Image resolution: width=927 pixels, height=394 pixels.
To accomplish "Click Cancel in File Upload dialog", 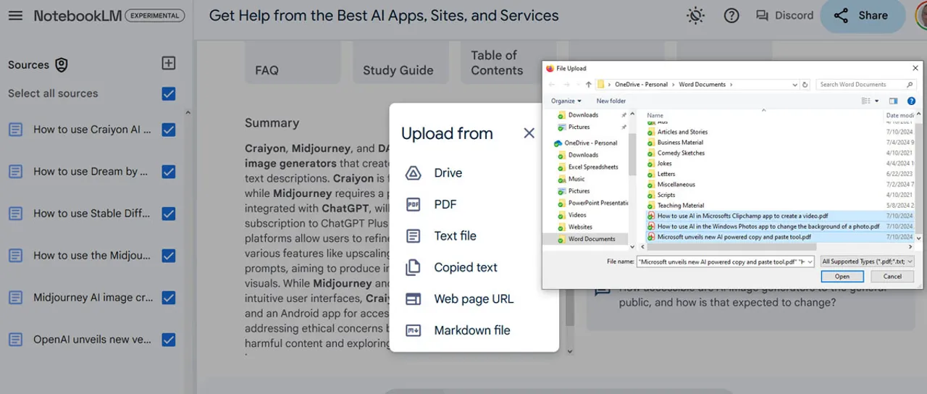I will tap(892, 276).
